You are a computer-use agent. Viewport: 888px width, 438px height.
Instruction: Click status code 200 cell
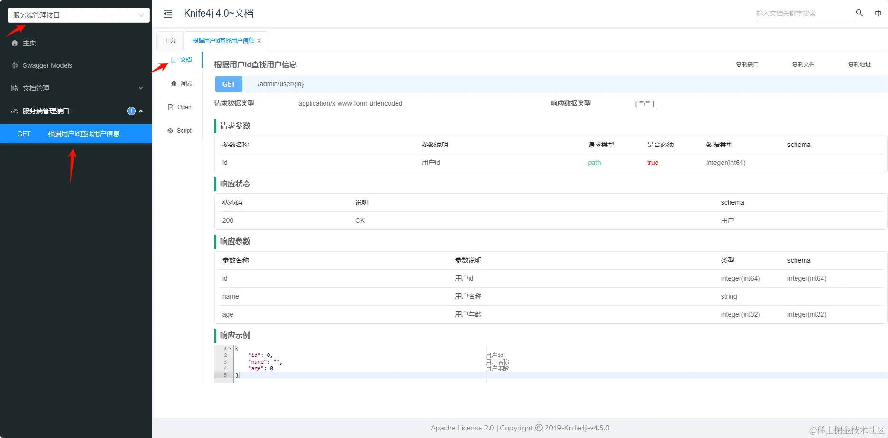(228, 220)
